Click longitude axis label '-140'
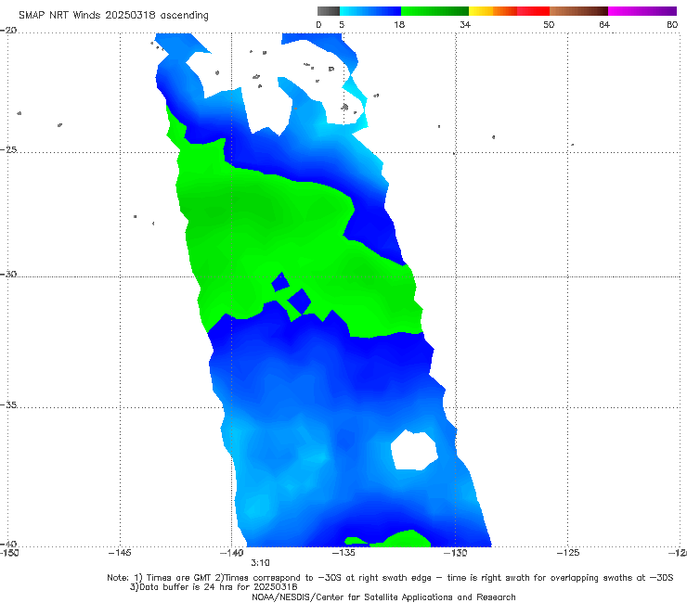 (x=231, y=553)
